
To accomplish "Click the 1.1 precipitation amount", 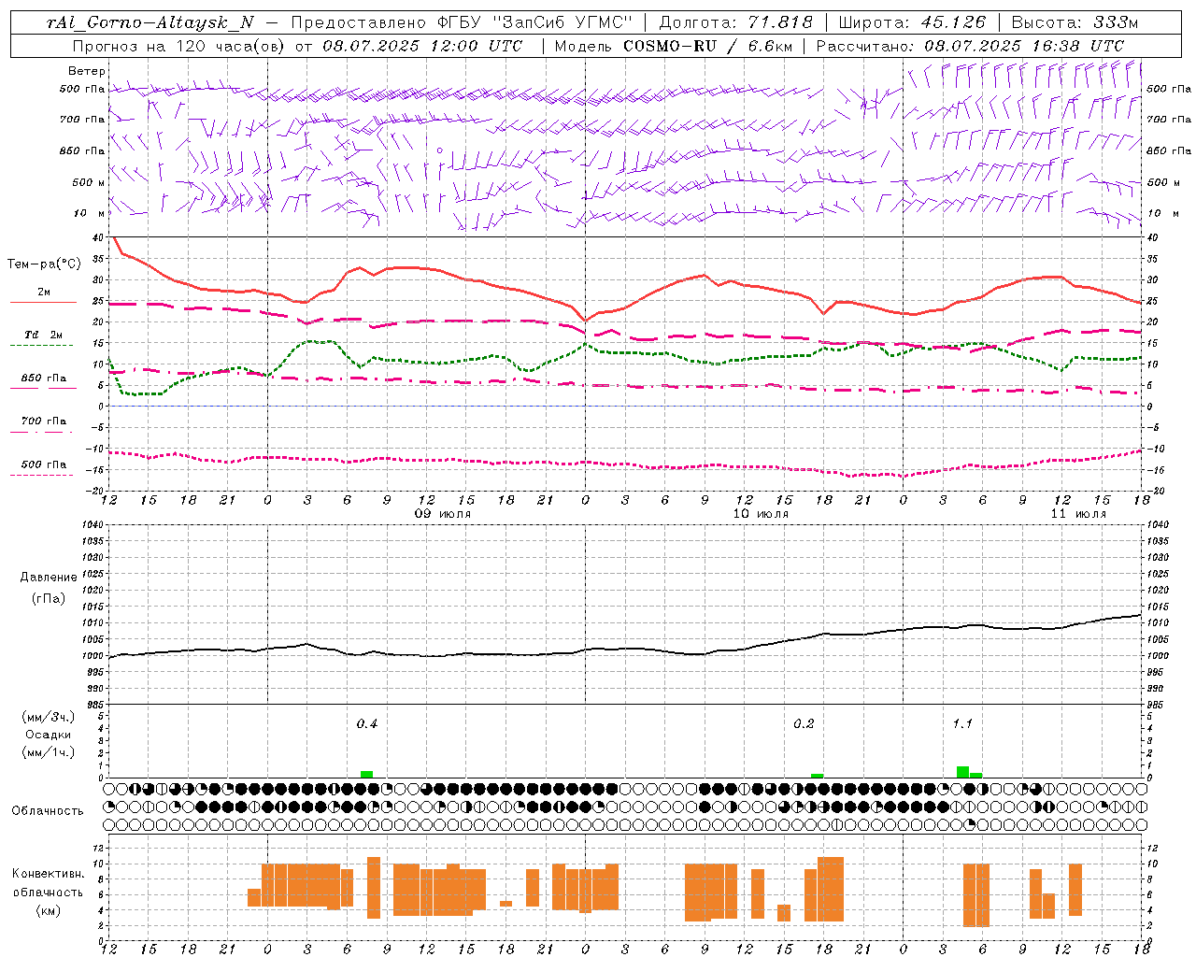I will (962, 724).
